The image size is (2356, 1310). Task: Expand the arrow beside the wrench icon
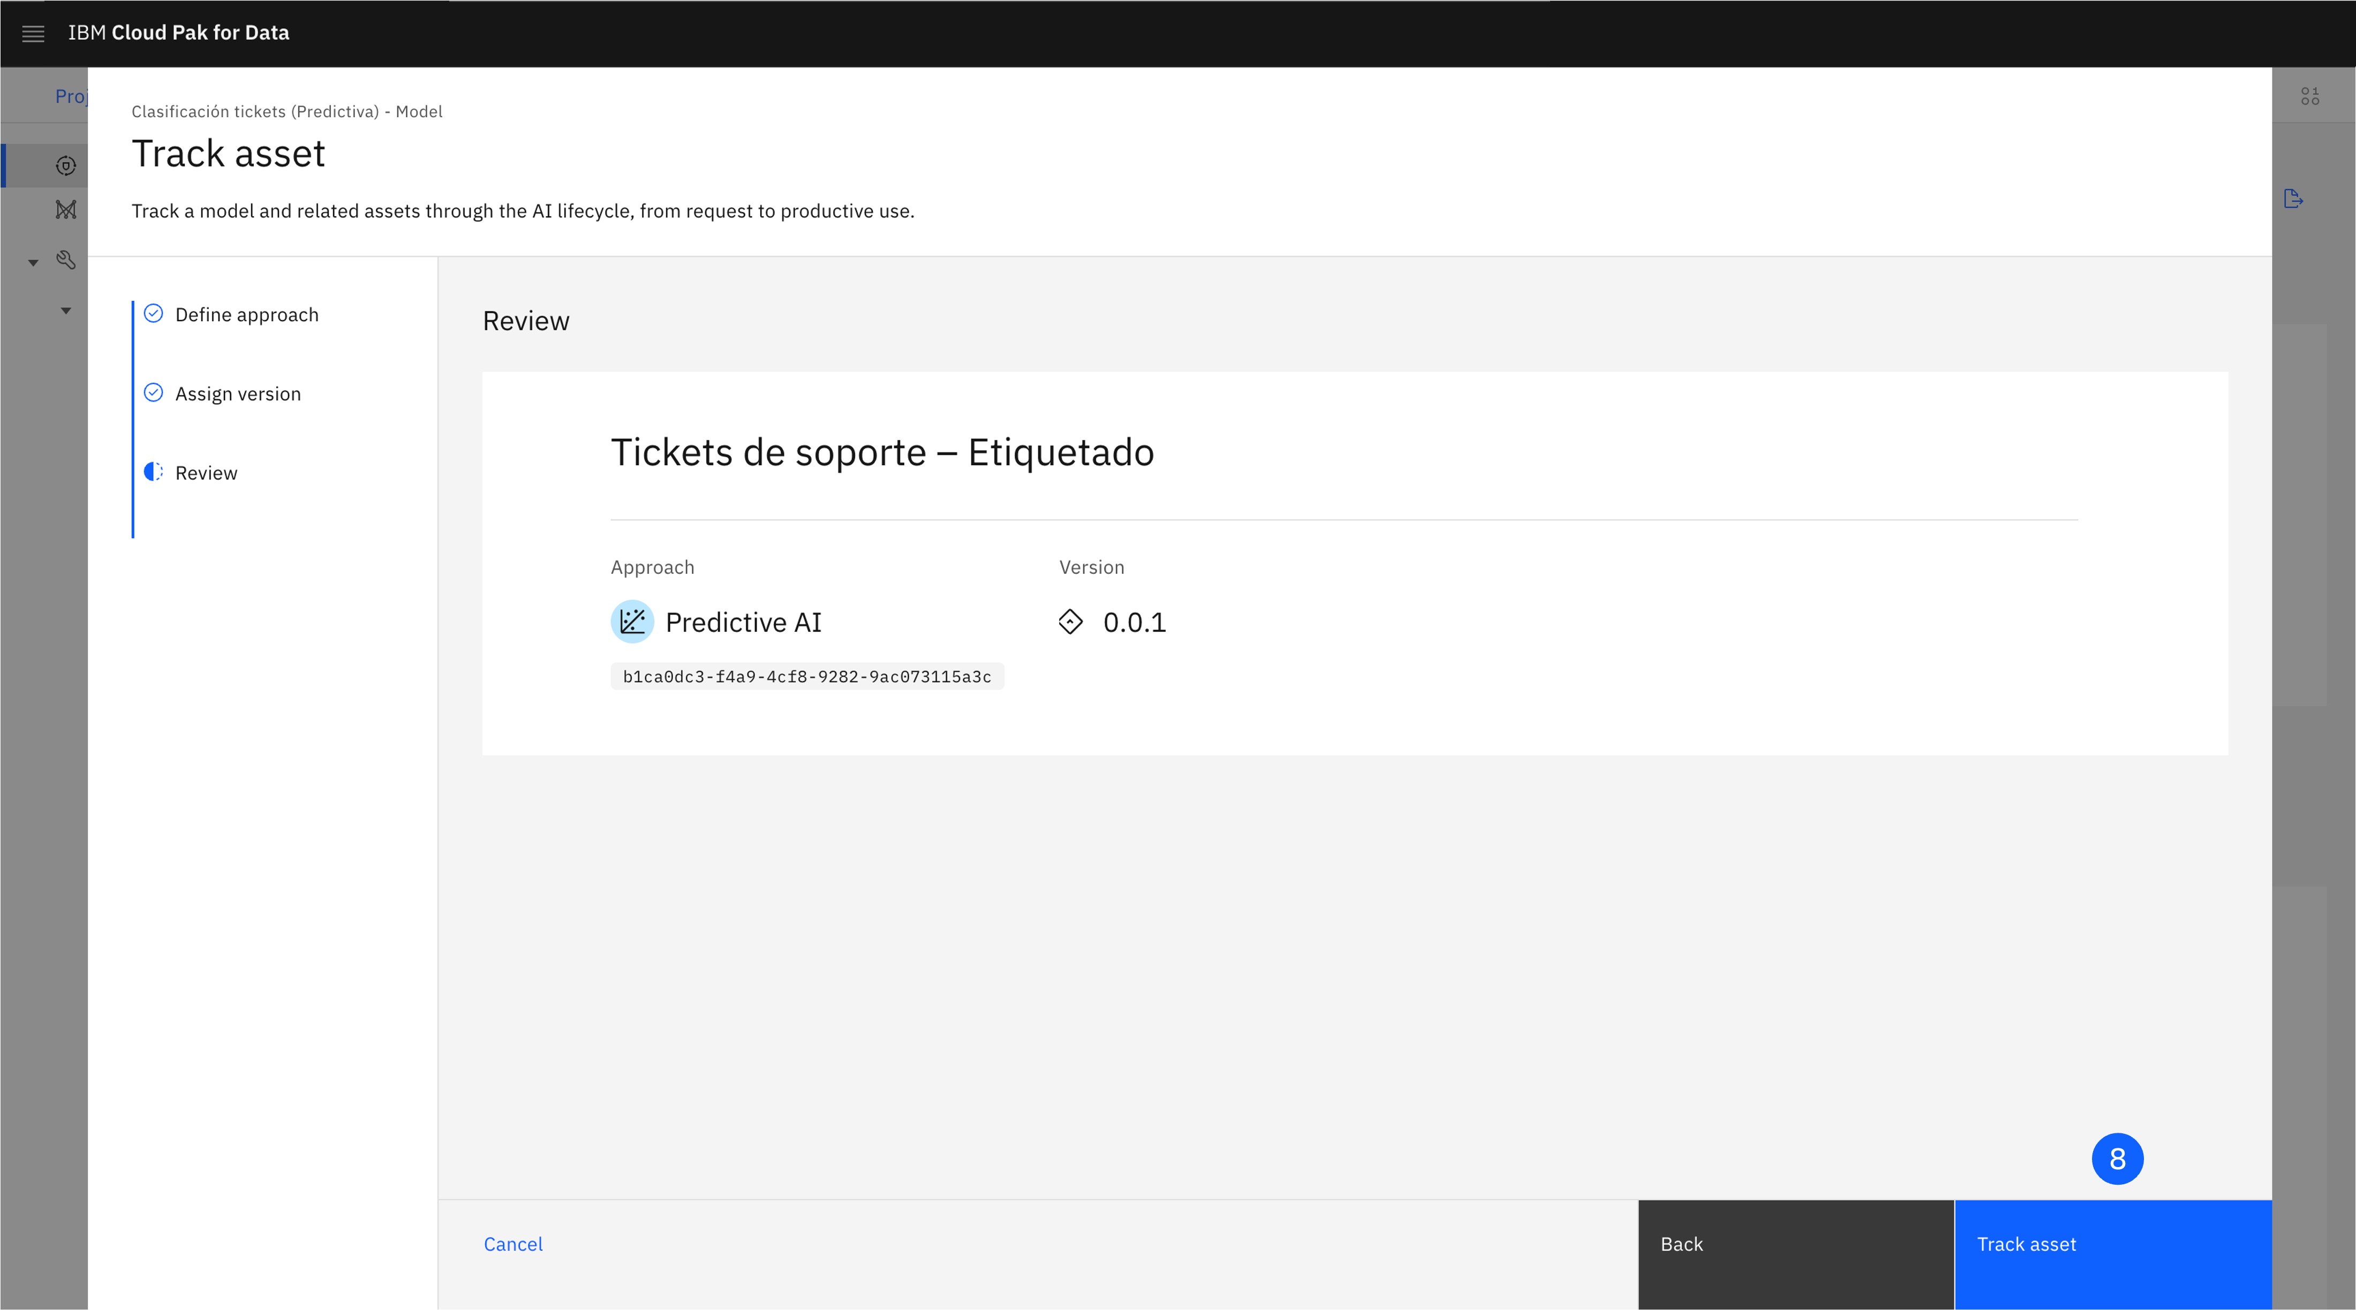[x=33, y=262]
